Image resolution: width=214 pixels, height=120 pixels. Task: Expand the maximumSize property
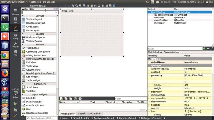coord(149,98)
